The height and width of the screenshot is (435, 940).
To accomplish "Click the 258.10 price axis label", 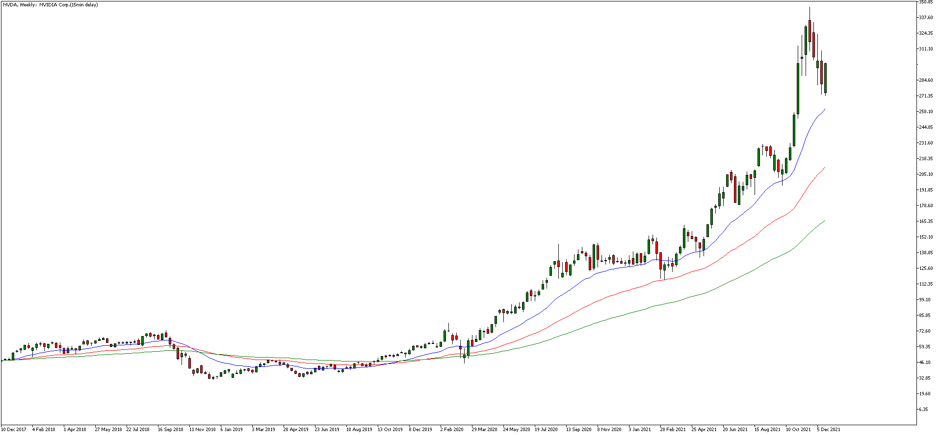I will click(926, 112).
